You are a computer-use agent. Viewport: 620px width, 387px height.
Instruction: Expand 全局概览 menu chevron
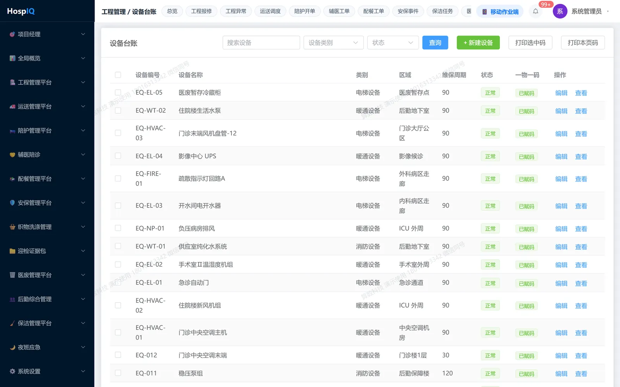tap(83, 58)
